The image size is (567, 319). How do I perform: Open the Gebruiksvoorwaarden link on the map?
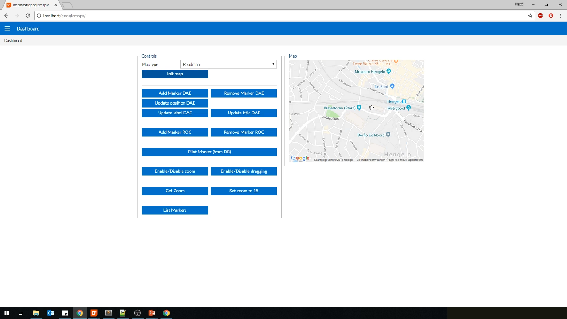pos(371,160)
